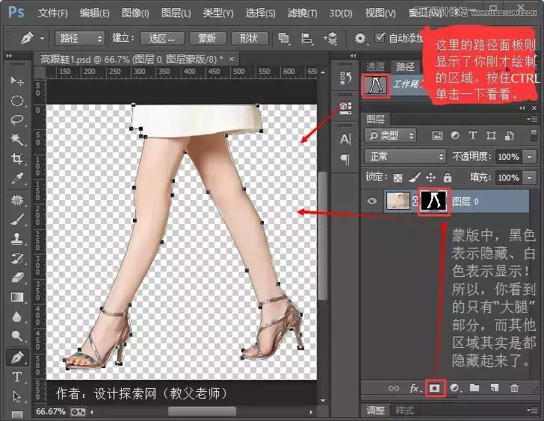Select the Horizontal Type tool

coord(17,377)
